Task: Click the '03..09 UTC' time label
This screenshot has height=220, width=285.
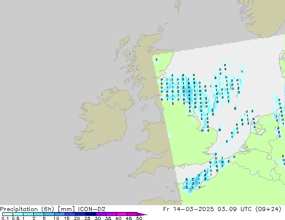Action: (235, 209)
